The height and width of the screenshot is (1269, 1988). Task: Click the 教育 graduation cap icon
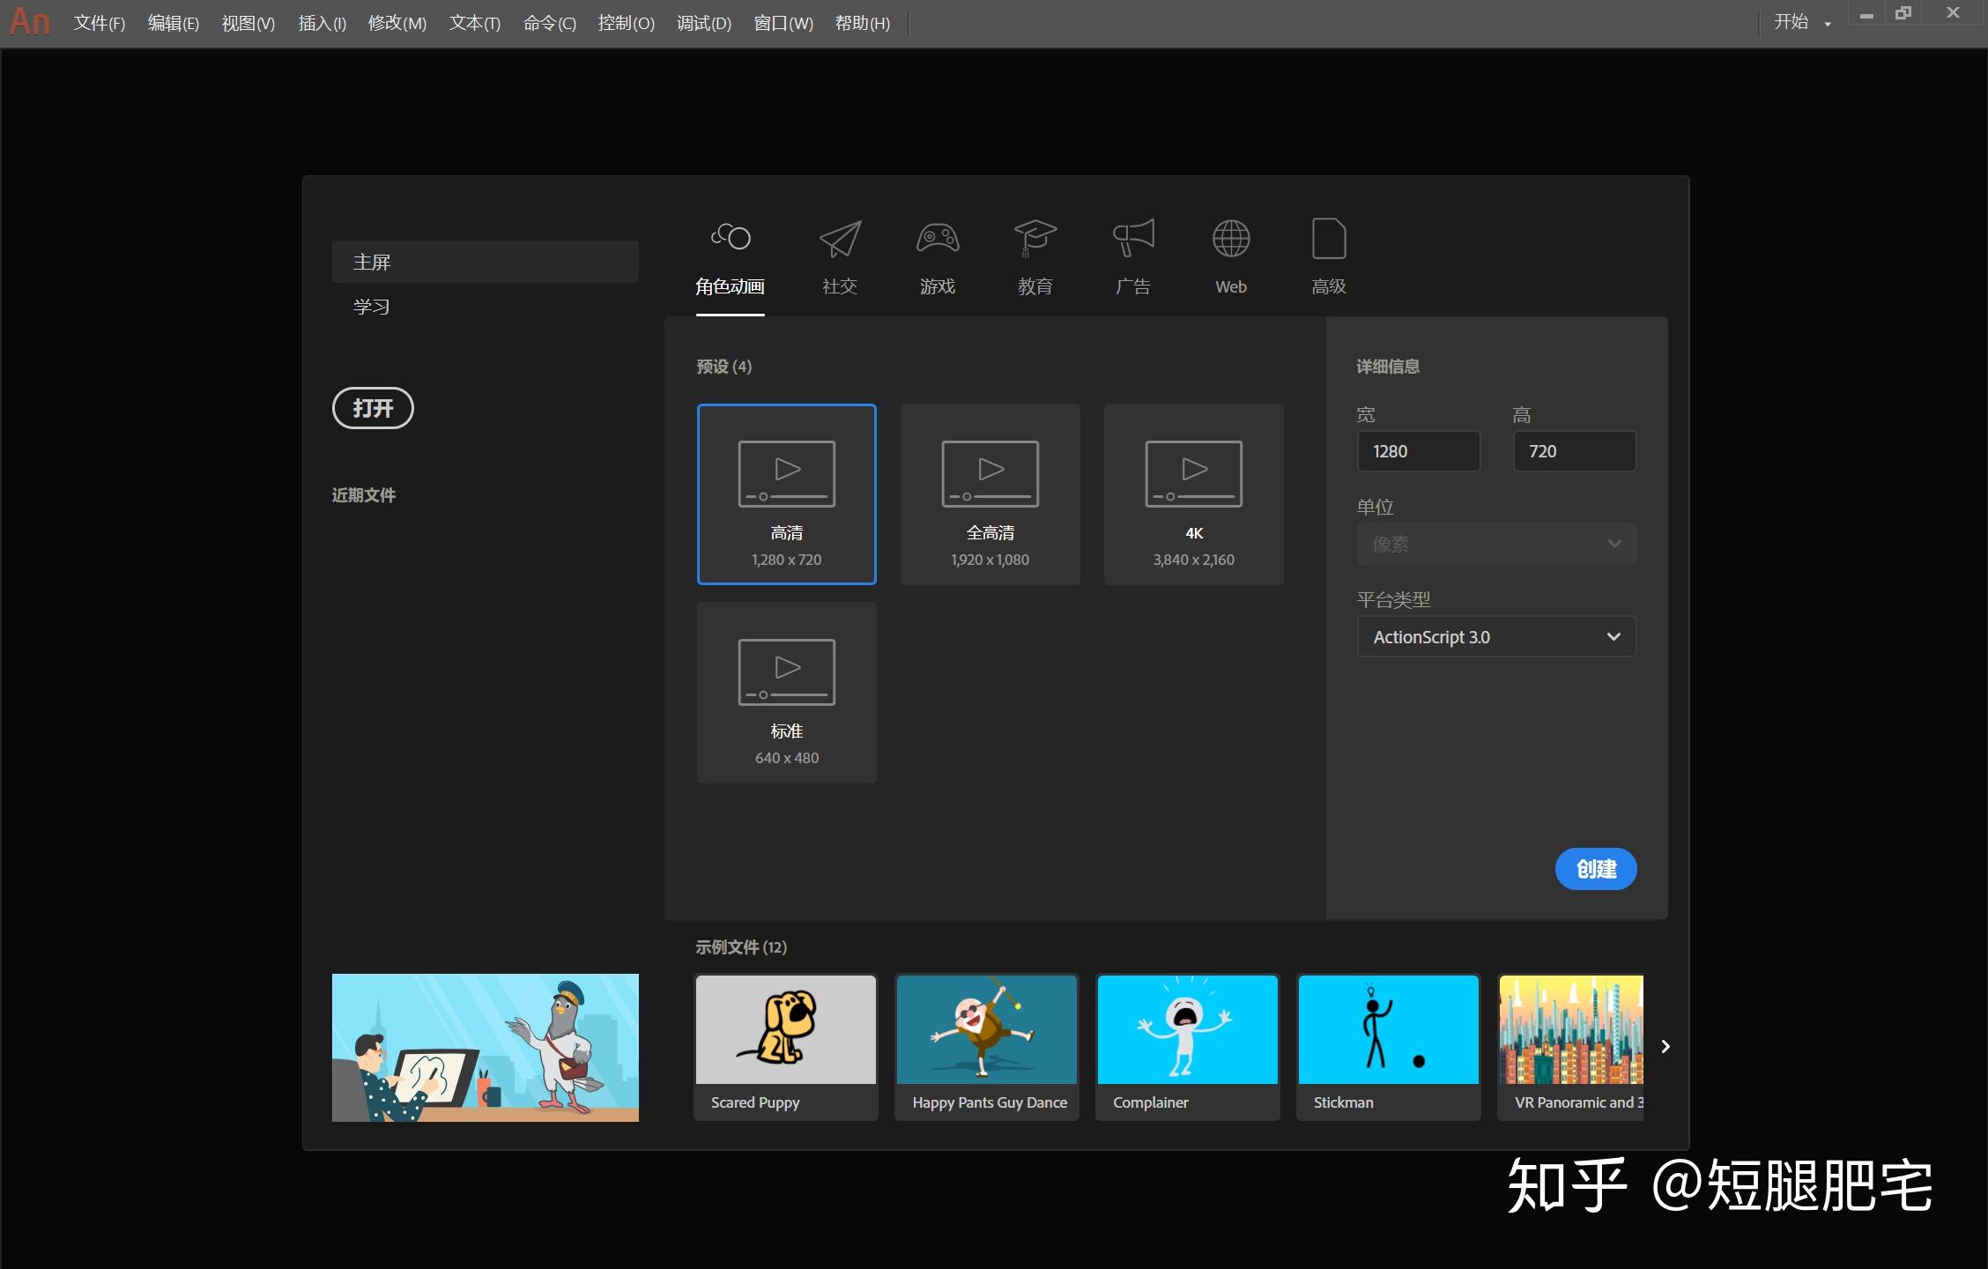point(1035,238)
